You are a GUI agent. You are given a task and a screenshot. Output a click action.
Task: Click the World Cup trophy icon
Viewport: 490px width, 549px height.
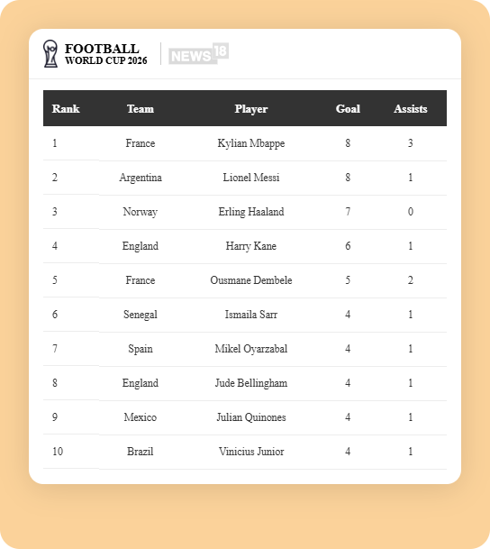pos(50,53)
